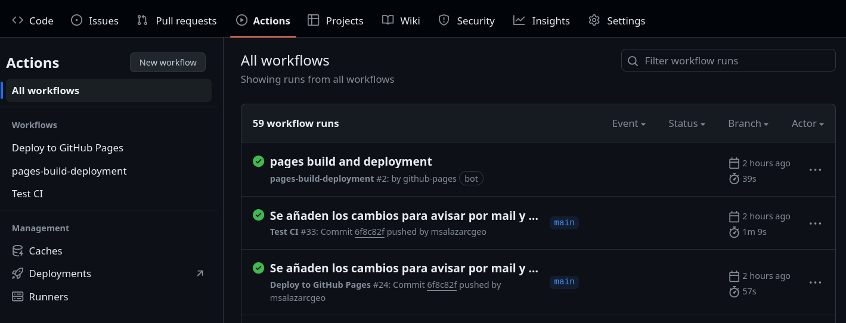The height and width of the screenshot is (323, 846).
Task: Click external link arrow beside Deployments
Action: (x=200, y=274)
